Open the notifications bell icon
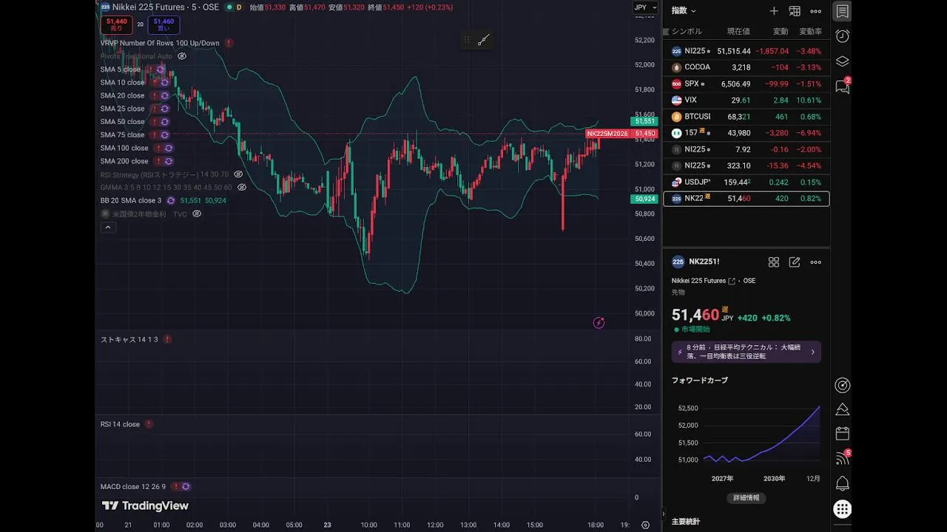 842,484
